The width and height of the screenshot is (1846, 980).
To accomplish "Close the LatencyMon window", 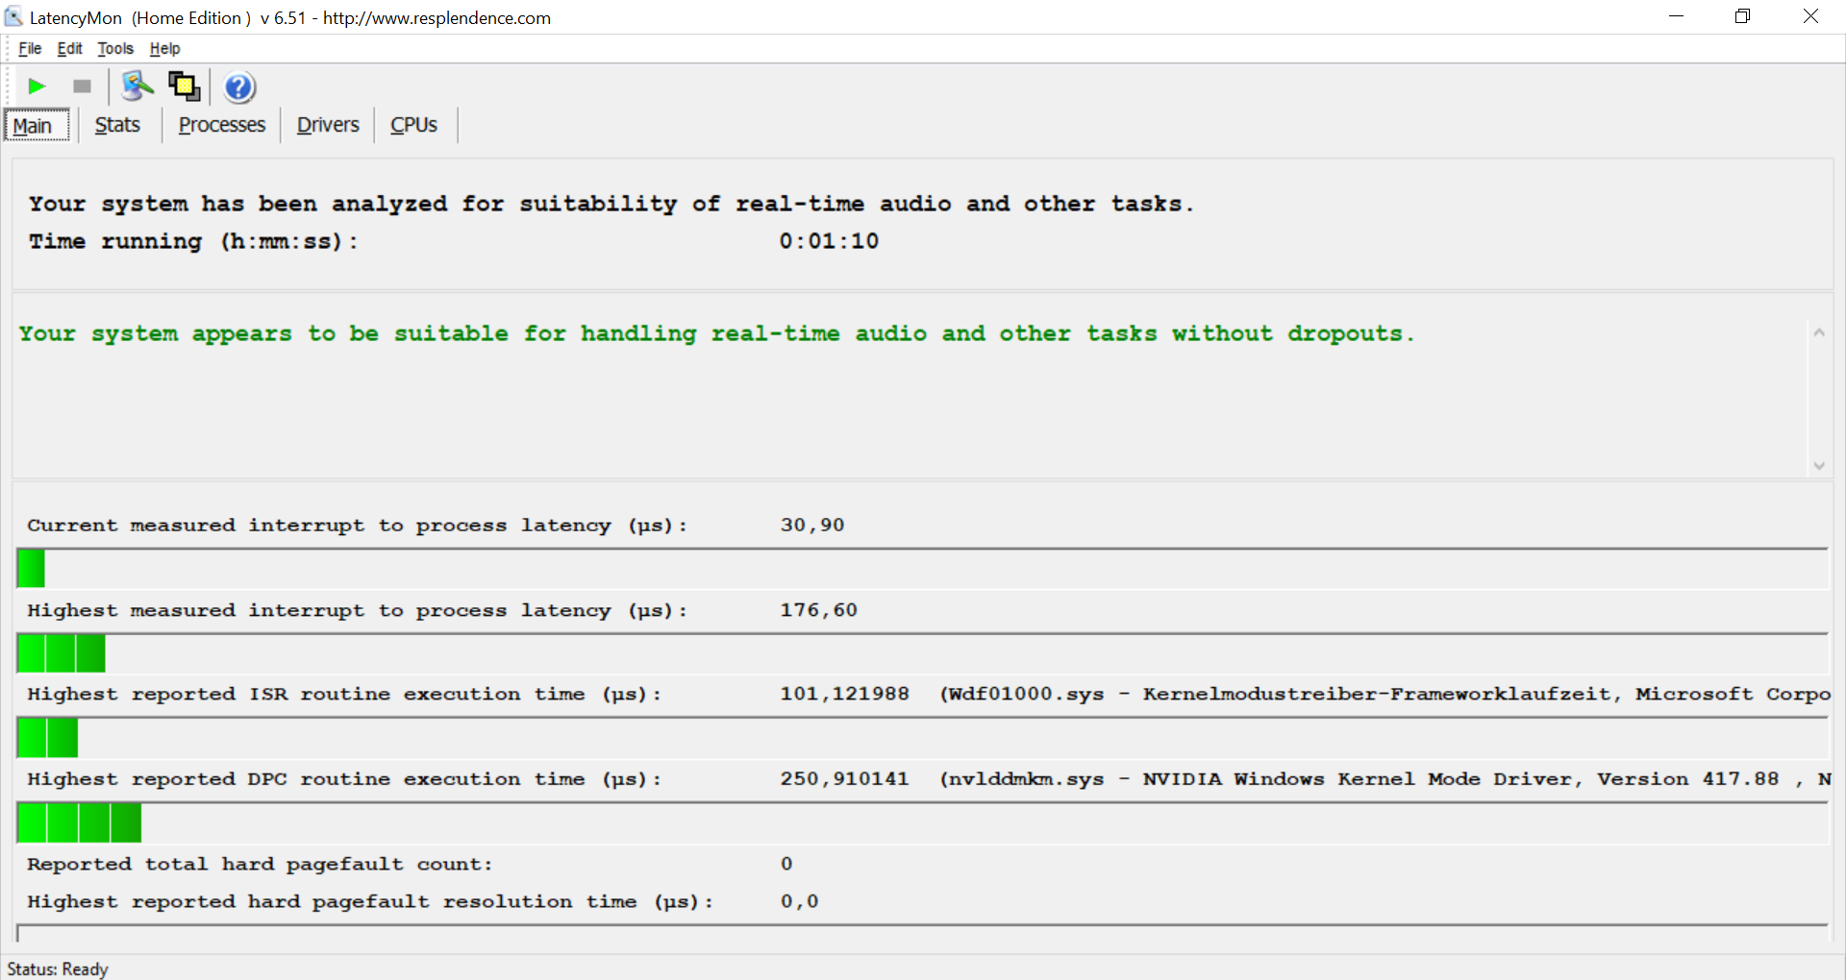I will (x=1810, y=16).
